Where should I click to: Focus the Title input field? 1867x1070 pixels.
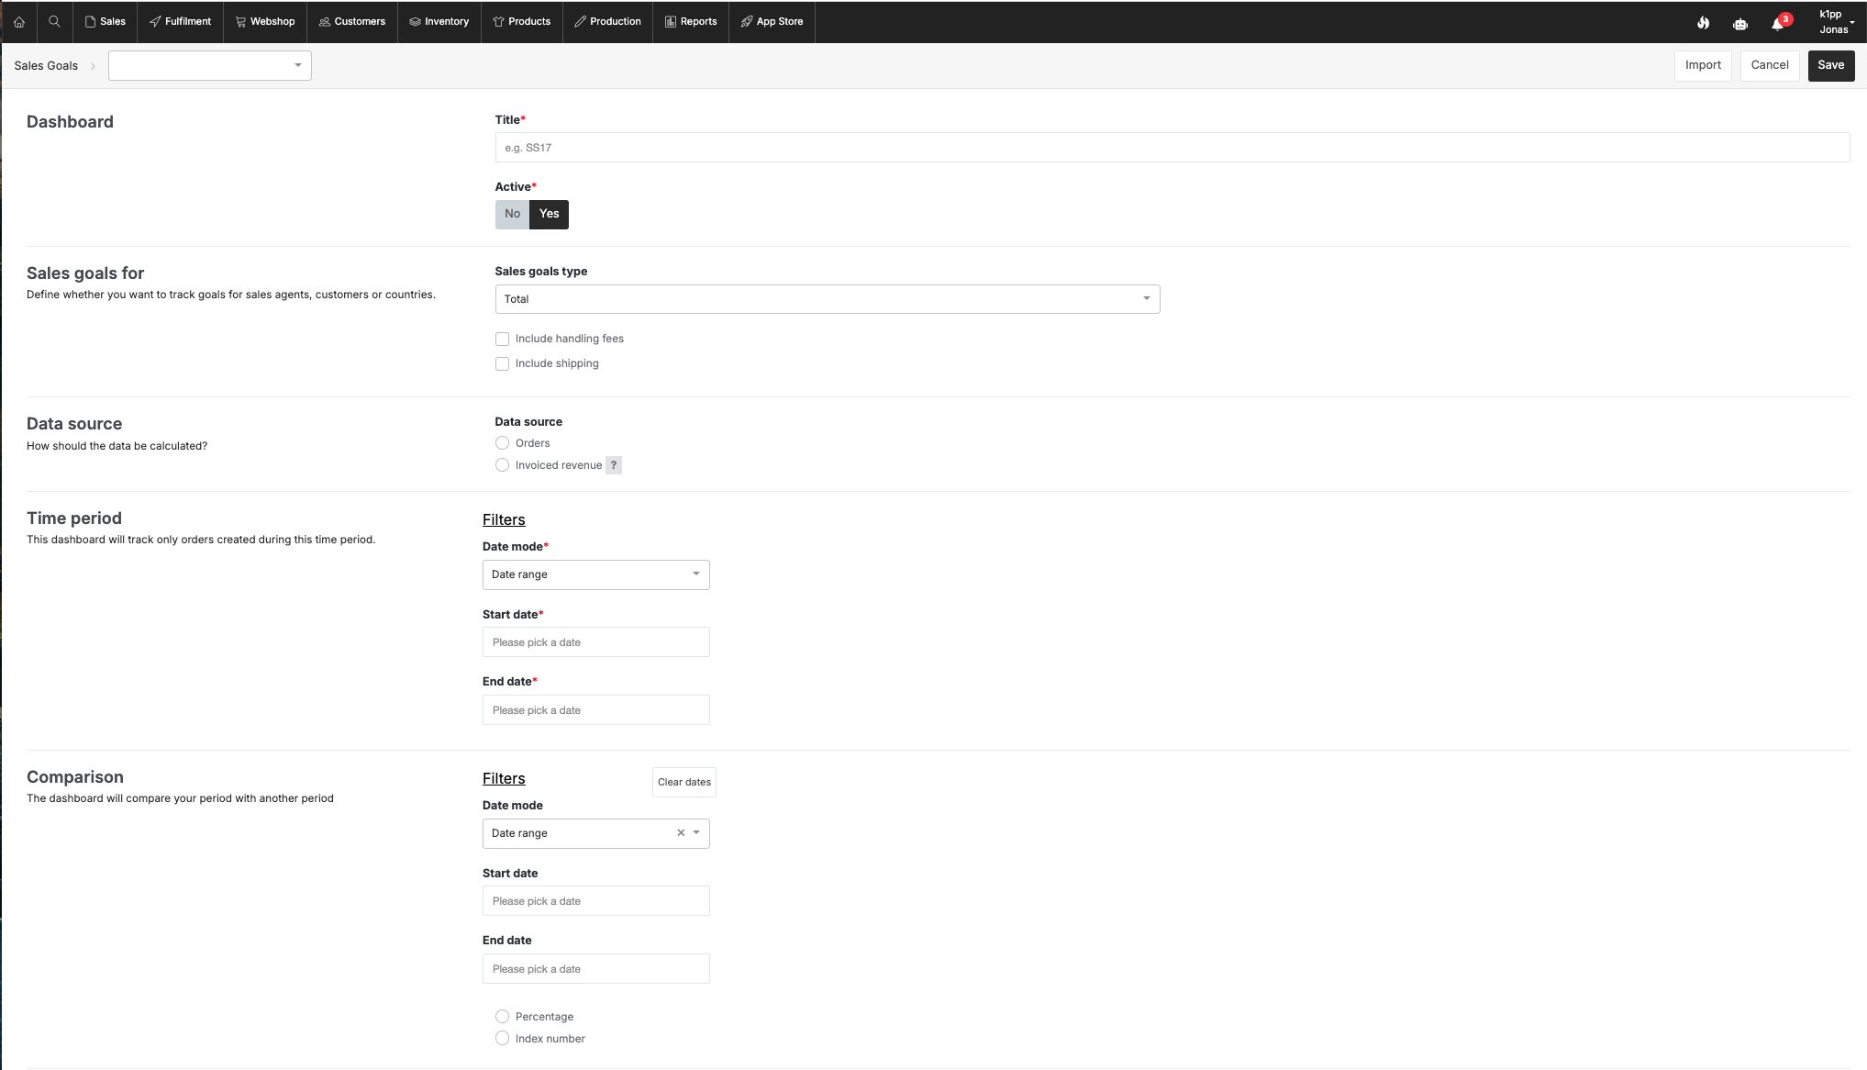coord(1172,148)
